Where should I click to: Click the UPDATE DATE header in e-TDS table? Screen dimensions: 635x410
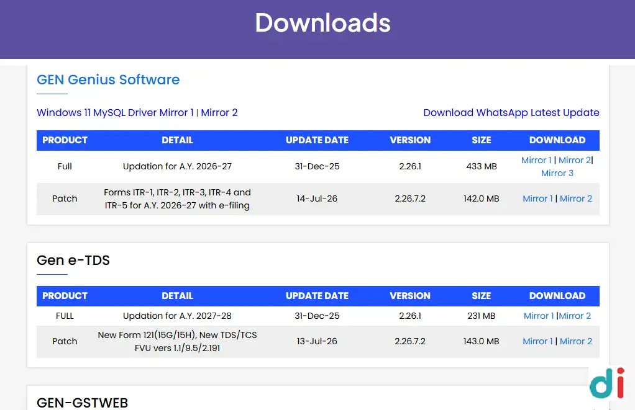317,296
